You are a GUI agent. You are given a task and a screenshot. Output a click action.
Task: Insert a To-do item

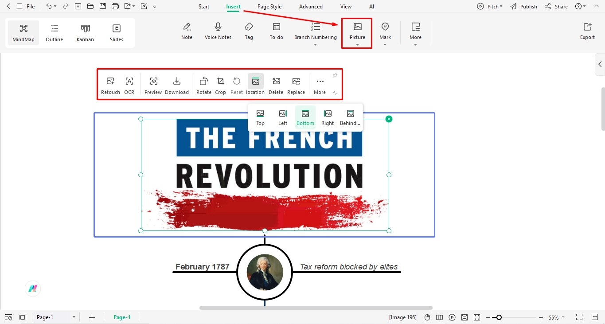pos(277,31)
